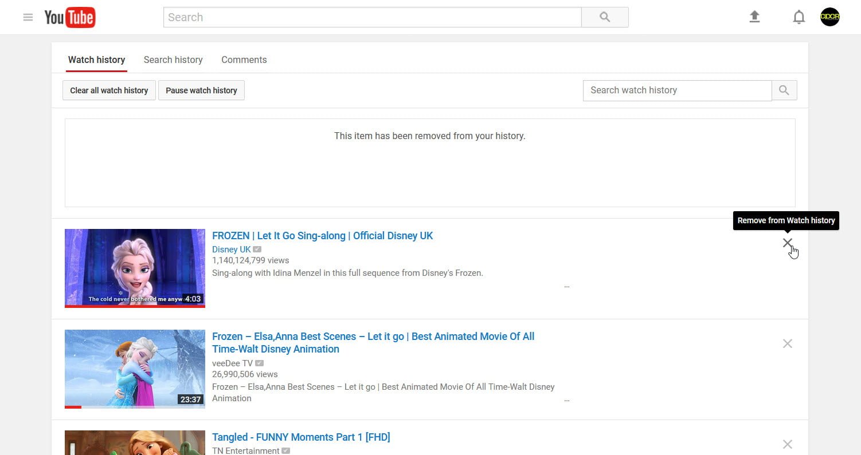
Task: Remove FROZEN Let It Go Sing-along from history
Action: 788,243
